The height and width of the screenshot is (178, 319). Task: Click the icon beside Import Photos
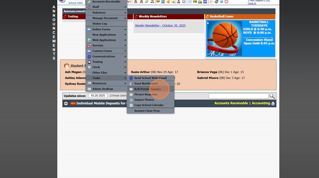click(x=131, y=100)
